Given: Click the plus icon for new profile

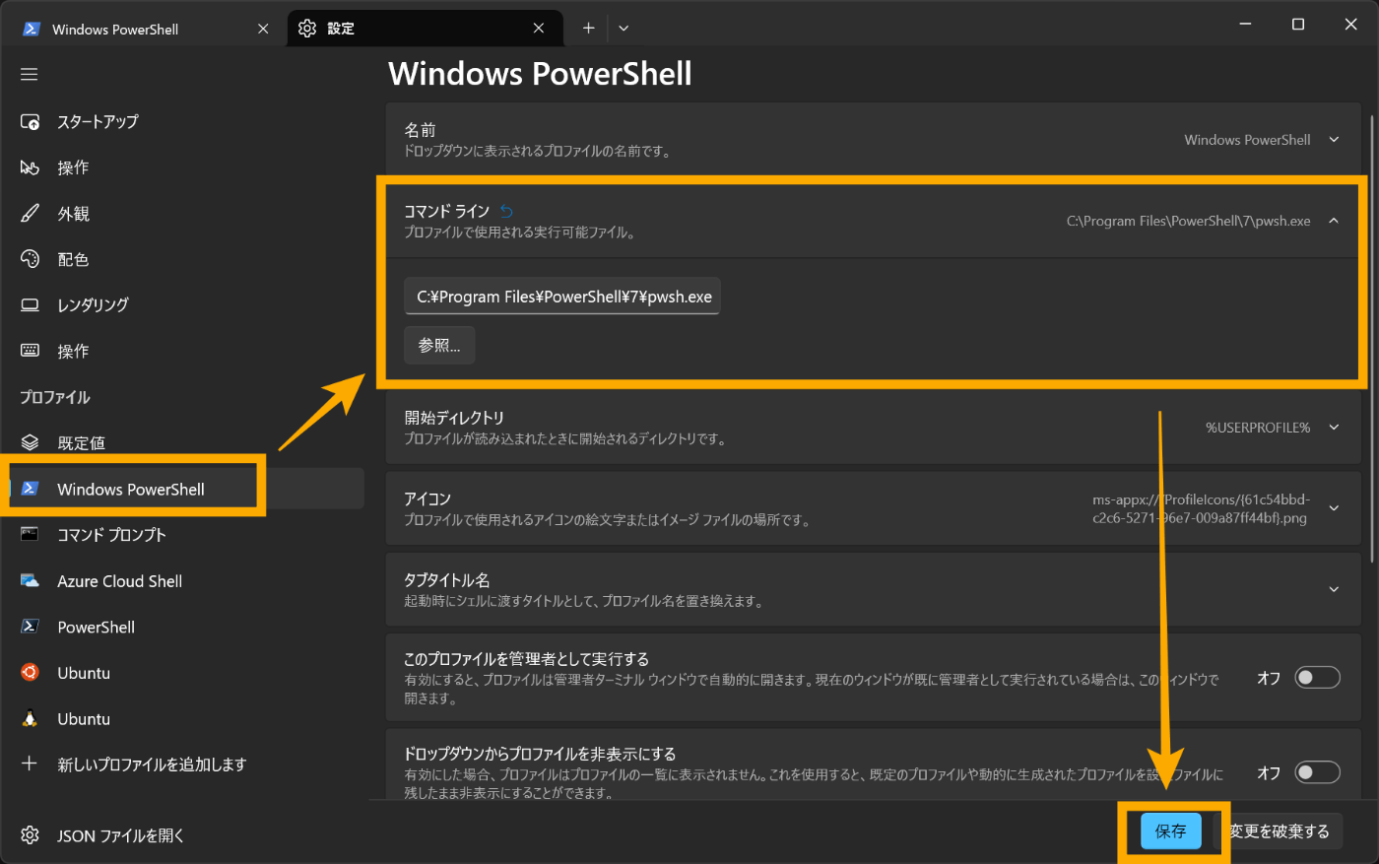Looking at the screenshot, I should tap(30, 764).
